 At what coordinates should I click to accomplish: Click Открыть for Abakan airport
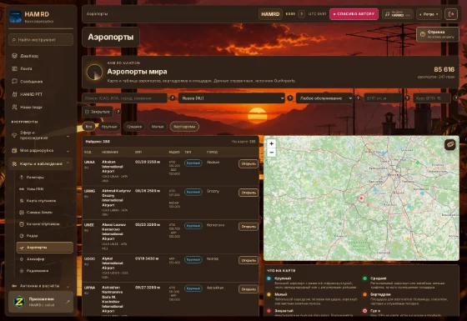pyautogui.click(x=249, y=163)
